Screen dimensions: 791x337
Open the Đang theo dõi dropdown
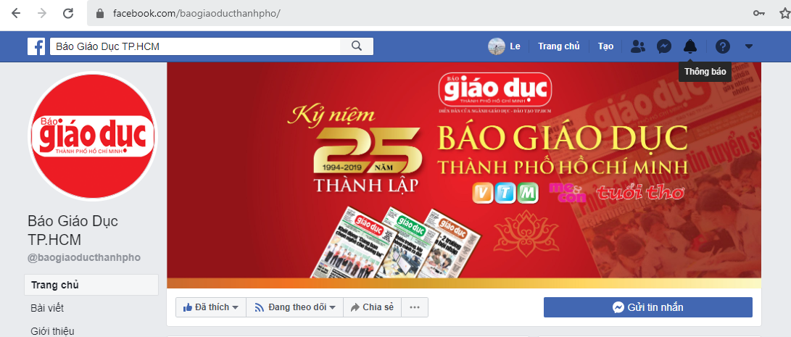(294, 307)
